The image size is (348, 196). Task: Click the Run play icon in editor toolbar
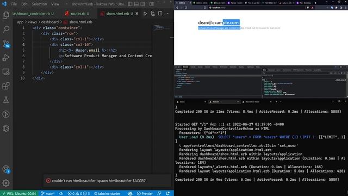click(x=145, y=14)
